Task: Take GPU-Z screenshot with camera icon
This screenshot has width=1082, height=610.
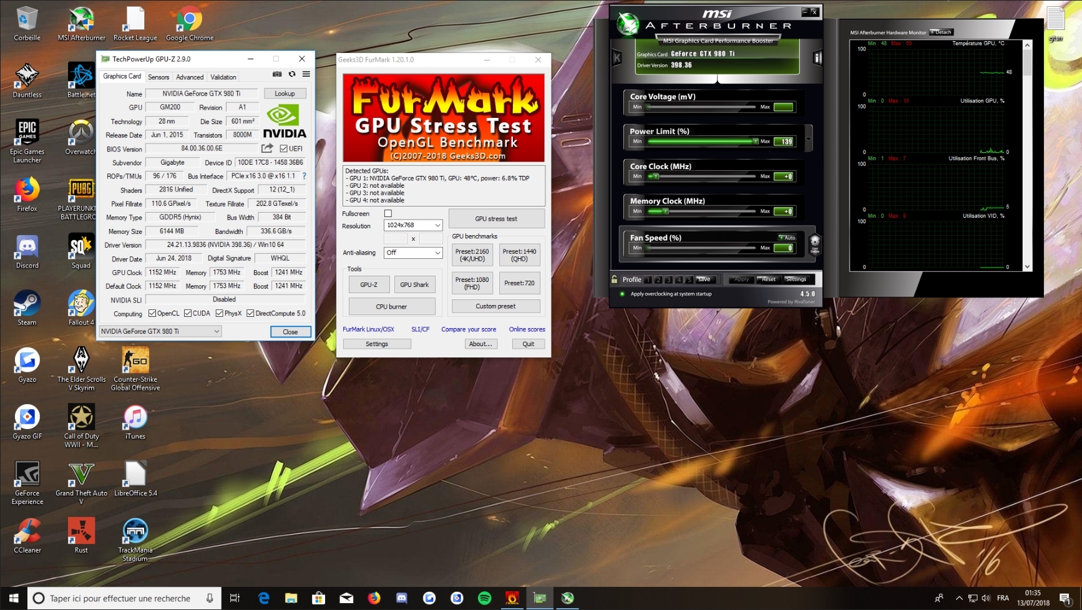Action: (277, 74)
